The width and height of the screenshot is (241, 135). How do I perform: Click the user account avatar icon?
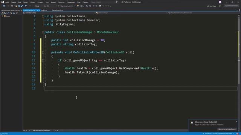(220, 2)
